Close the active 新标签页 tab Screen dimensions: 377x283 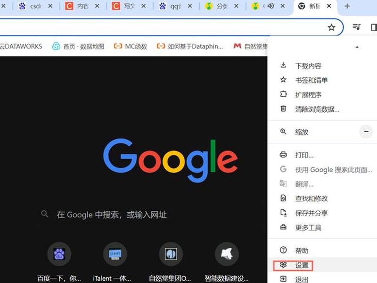tap(329, 6)
